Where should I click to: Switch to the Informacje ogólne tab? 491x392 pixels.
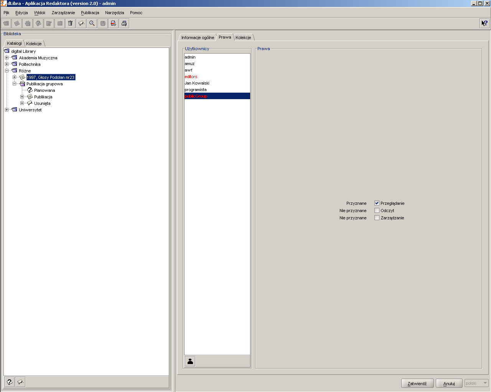tap(198, 38)
